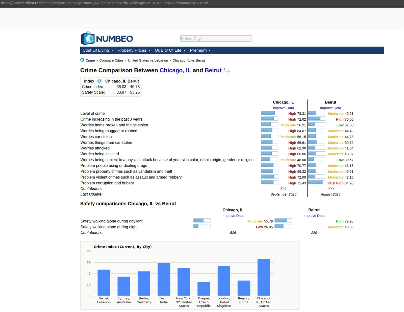Click the 'Moderate 49.35' safety value
The image size is (404, 312).
(341, 227)
